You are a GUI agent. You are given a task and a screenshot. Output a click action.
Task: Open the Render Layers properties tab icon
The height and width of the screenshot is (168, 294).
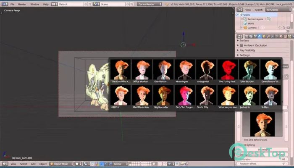251,37
